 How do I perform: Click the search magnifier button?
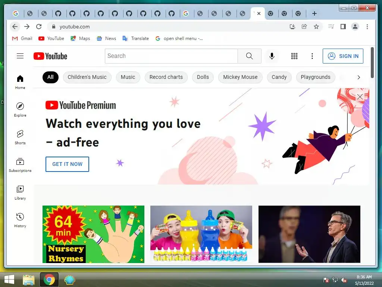(x=250, y=56)
